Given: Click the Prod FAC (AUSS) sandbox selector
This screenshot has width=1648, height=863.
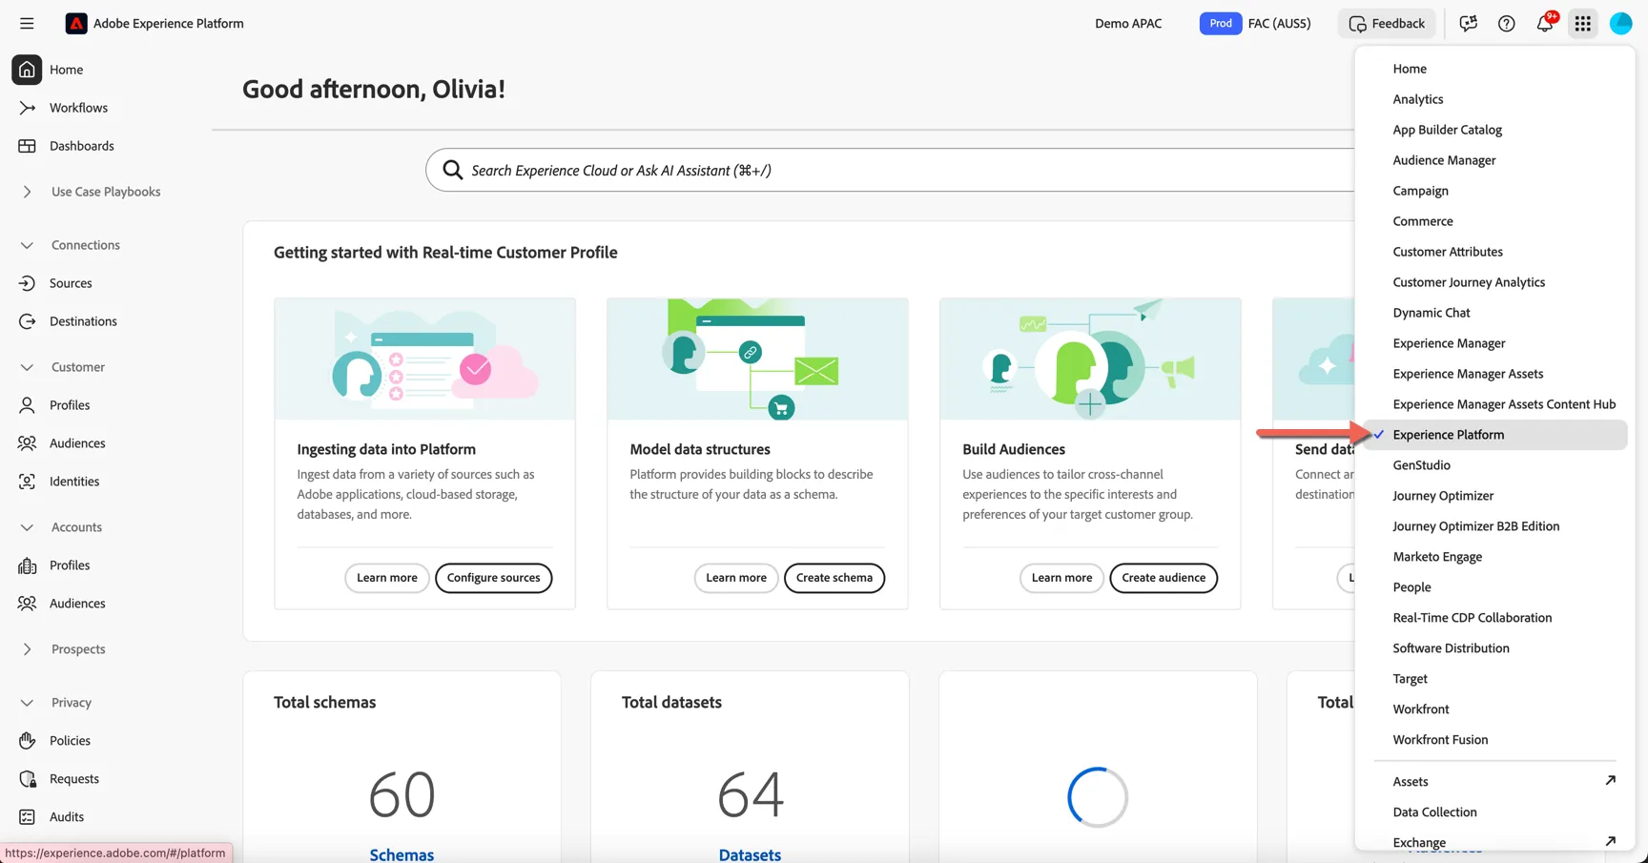Looking at the screenshot, I should 1255,24.
